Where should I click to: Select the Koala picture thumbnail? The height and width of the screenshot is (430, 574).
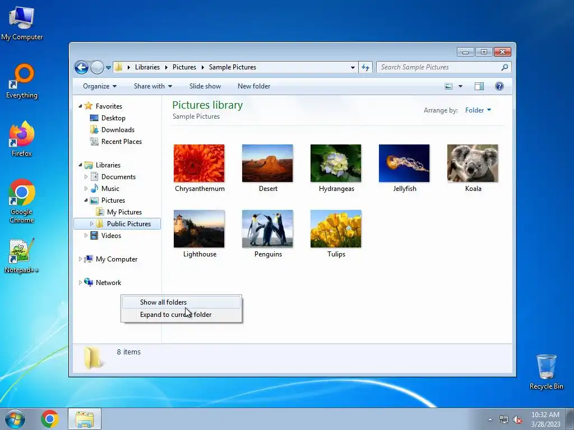click(473, 163)
